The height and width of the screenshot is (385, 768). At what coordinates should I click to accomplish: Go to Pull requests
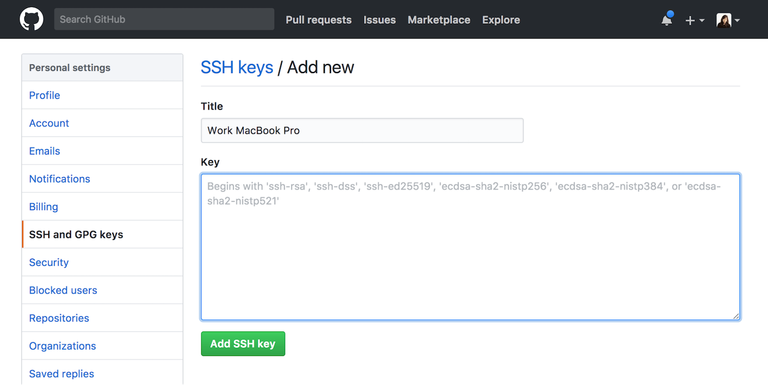318,20
